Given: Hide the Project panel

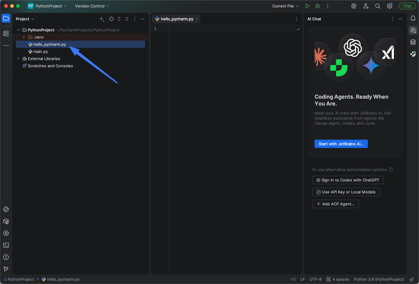Looking at the screenshot, I should coord(142,19).
